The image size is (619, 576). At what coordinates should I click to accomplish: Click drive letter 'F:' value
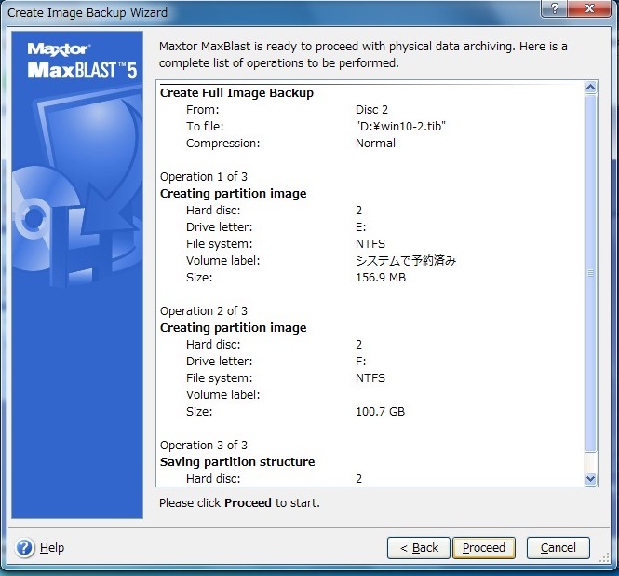click(x=360, y=361)
